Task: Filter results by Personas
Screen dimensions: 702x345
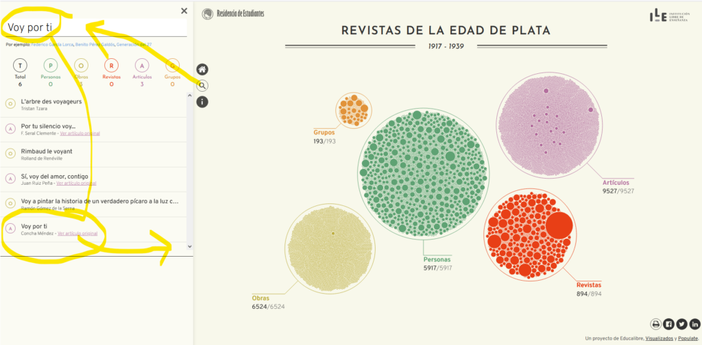Action: tap(50, 66)
